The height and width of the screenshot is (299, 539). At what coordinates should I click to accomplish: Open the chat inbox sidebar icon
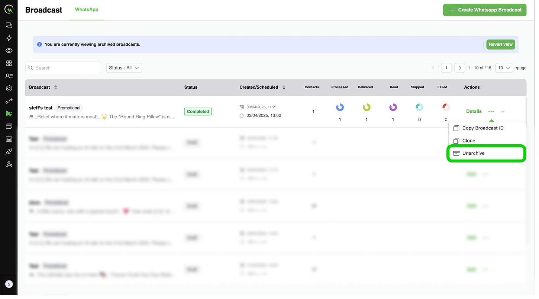[x=9, y=25]
